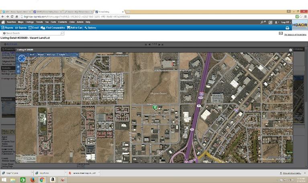Open the Listings menu
The image size is (308, 183).
click(x=30, y=22)
